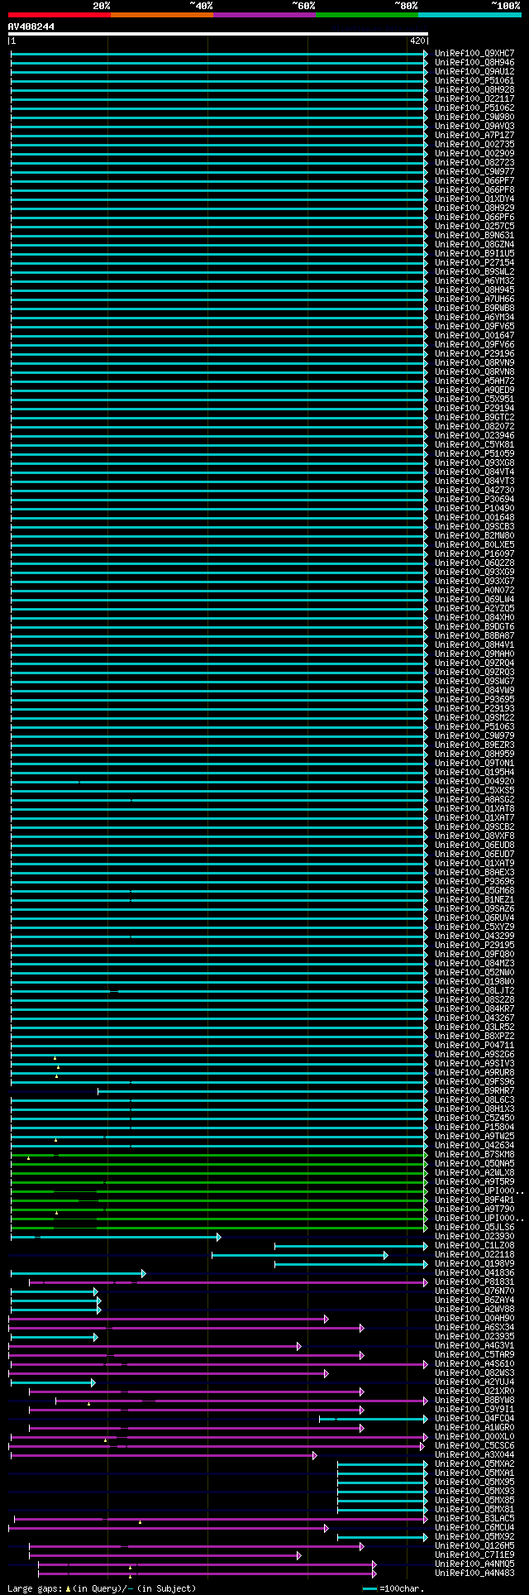The height and width of the screenshot is (1595, 529).
Task: Choose hit UniRef100_B9GTC2
Action: pos(474,418)
